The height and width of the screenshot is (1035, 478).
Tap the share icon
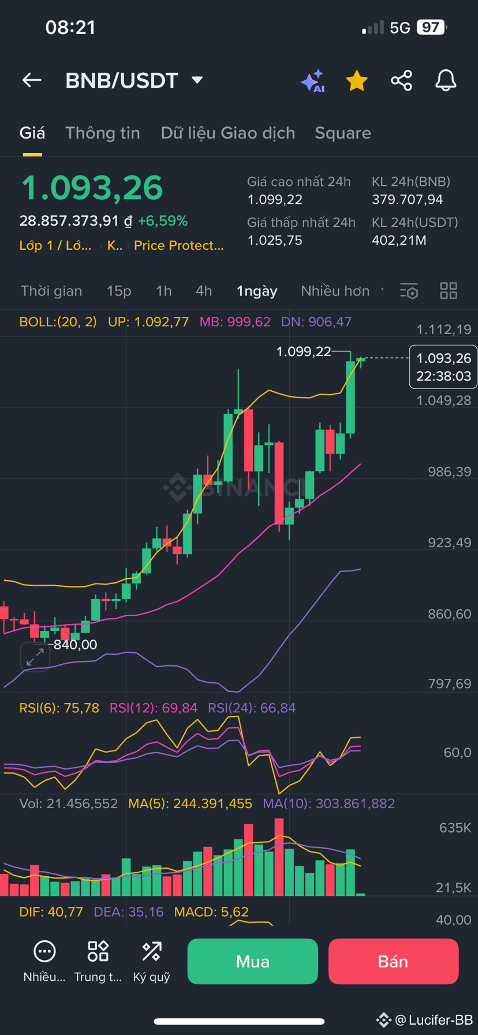[401, 80]
